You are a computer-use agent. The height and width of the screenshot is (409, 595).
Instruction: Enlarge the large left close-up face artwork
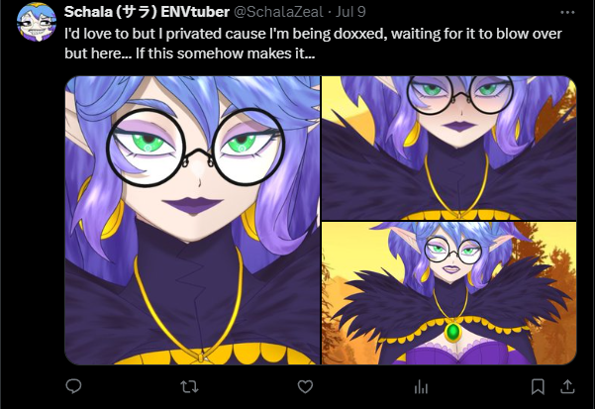coord(192,221)
